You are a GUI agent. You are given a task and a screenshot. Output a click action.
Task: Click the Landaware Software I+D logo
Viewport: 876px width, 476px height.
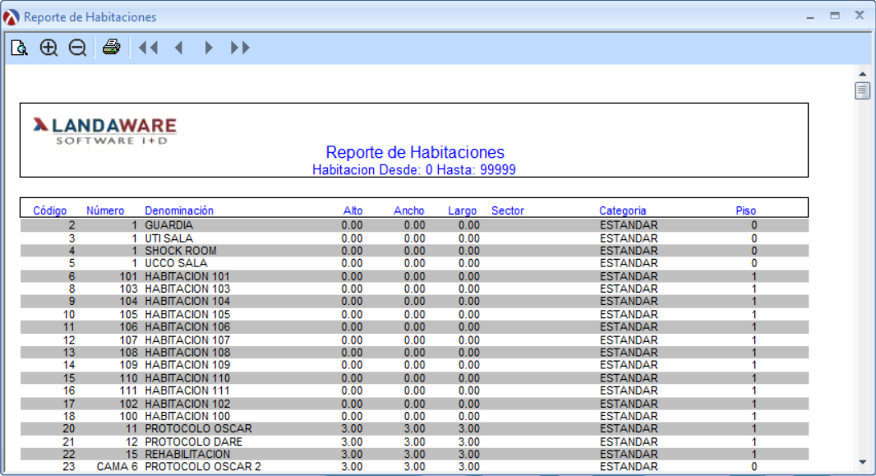click(104, 131)
